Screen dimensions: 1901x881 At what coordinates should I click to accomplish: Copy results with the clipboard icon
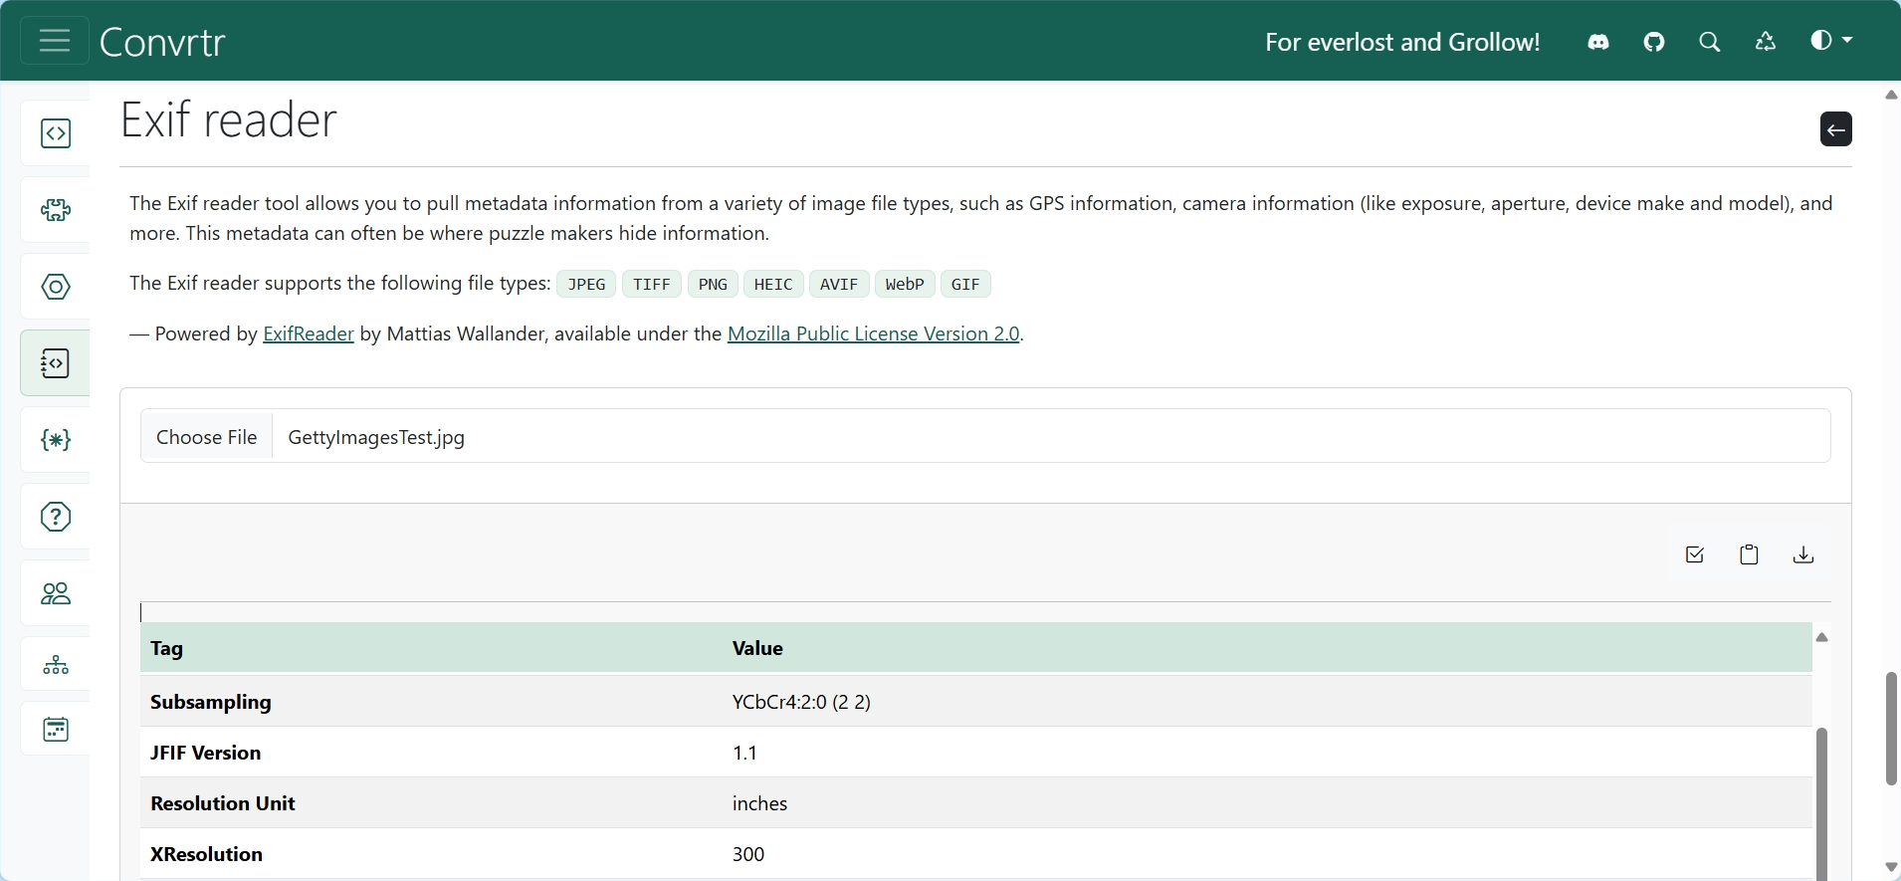point(1749,554)
